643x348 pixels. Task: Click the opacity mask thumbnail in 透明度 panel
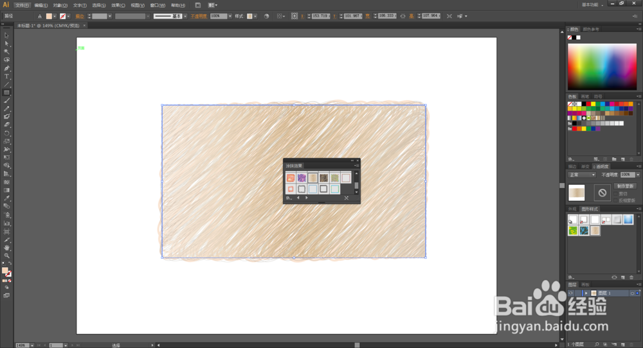click(602, 193)
